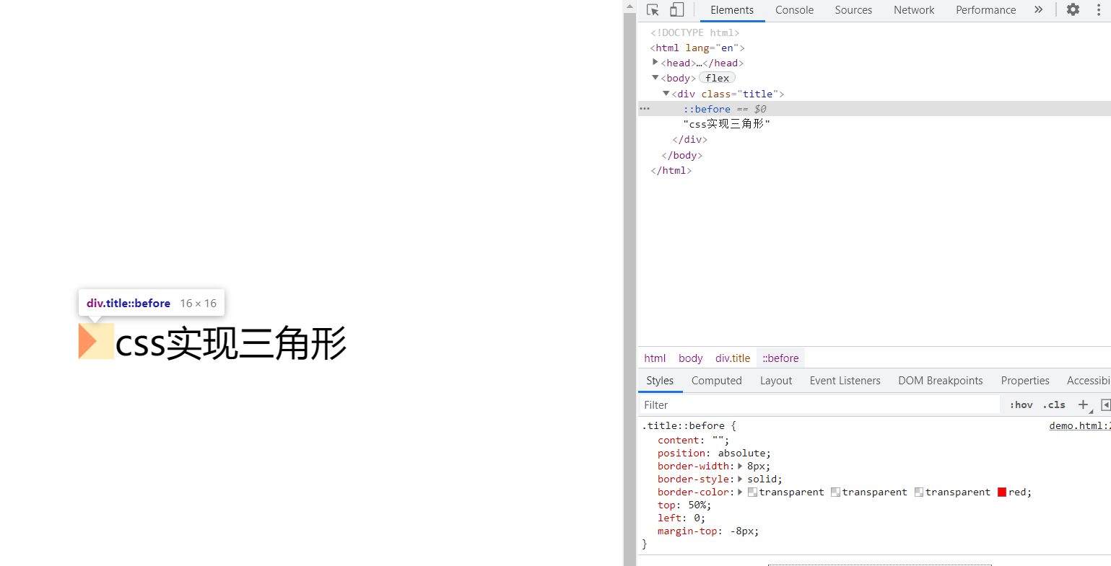Viewport: 1111px width, 566px height.
Task: Open the Event Listeners pane tab
Action: (x=845, y=381)
